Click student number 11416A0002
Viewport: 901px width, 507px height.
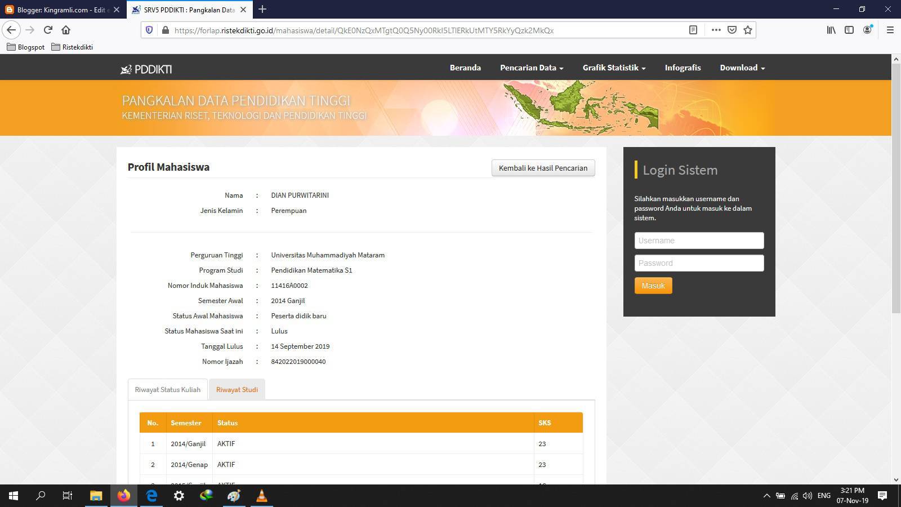pos(289,286)
